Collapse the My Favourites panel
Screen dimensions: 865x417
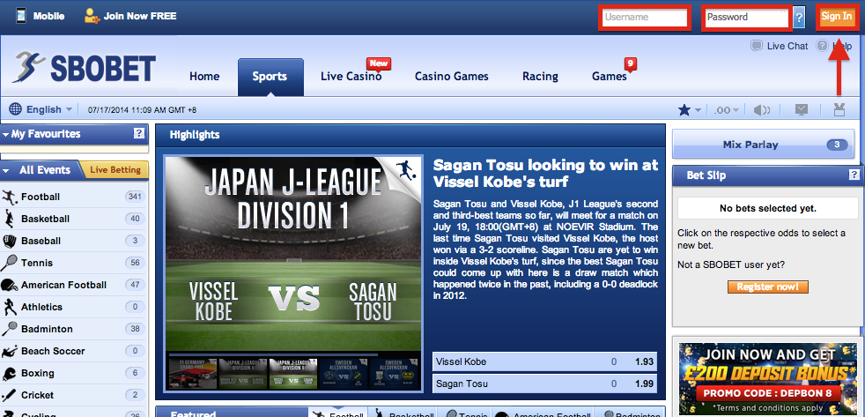tap(7, 135)
